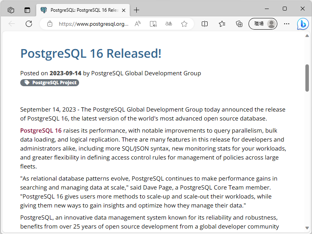Open browser workspaces icon
312x234 pixels.
(x=11, y=10)
